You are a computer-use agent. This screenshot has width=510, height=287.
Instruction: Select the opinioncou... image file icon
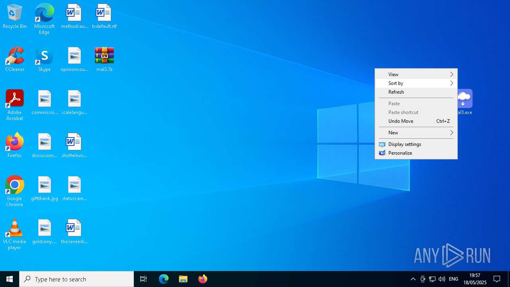pyautogui.click(x=74, y=59)
